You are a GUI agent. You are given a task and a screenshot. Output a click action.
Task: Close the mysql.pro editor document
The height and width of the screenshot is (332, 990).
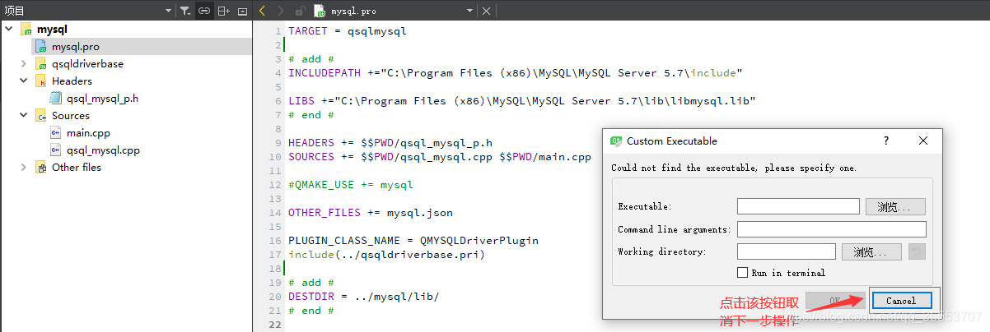click(x=486, y=11)
